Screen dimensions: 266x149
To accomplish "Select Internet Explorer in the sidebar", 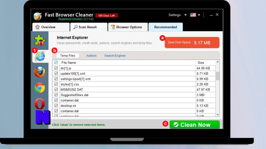I will pyautogui.click(x=40, y=56).
